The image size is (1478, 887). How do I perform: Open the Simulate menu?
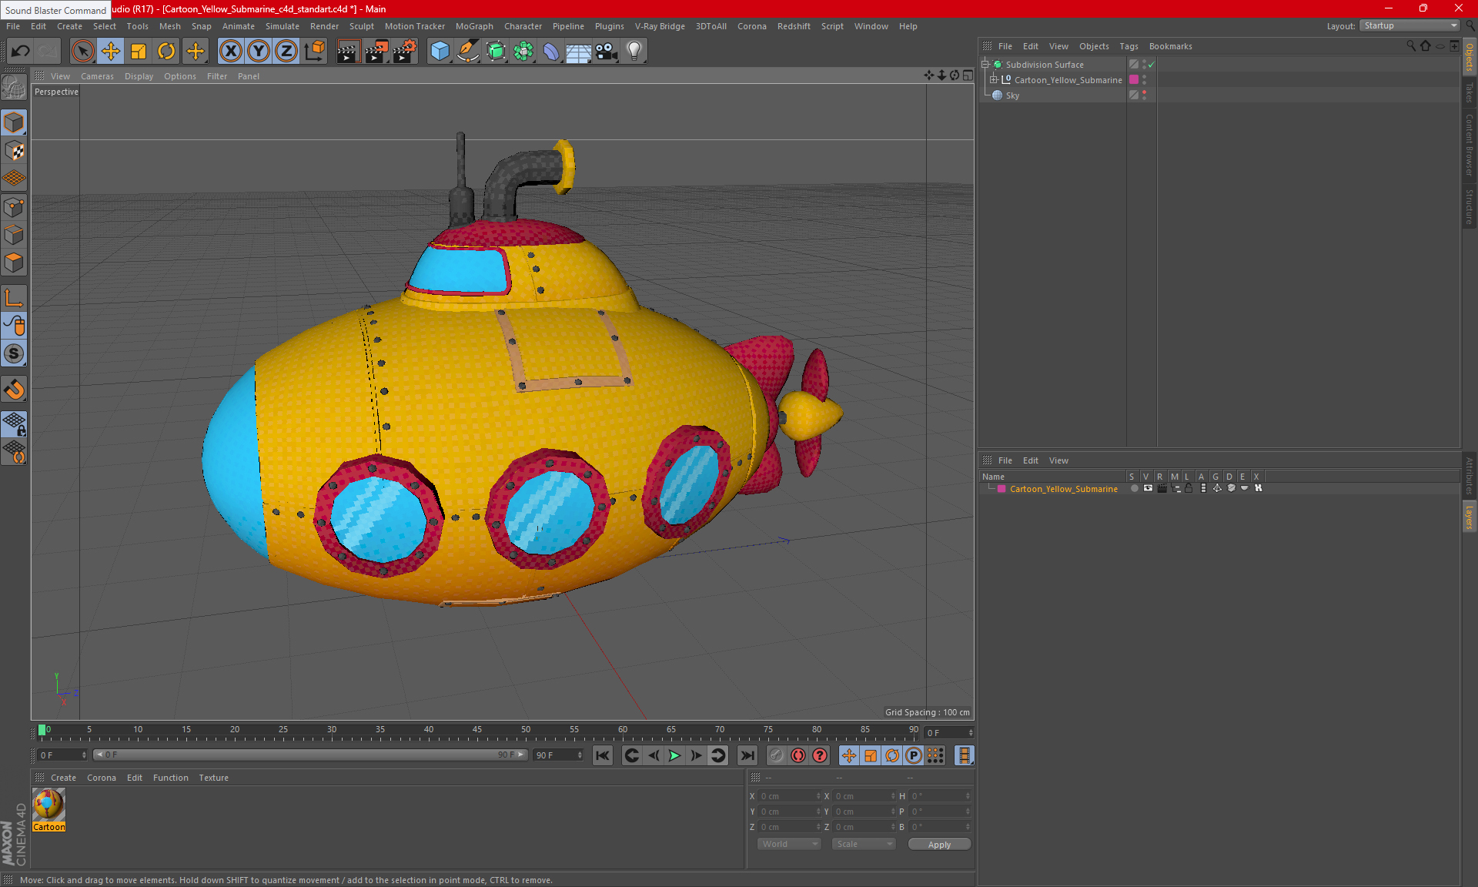(x=283, y=26)
